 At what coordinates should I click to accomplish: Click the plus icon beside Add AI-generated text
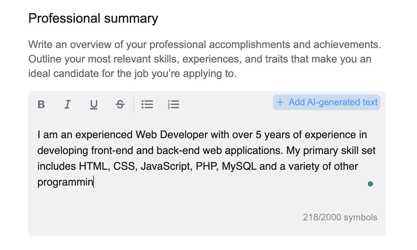[x=280, y=102]
